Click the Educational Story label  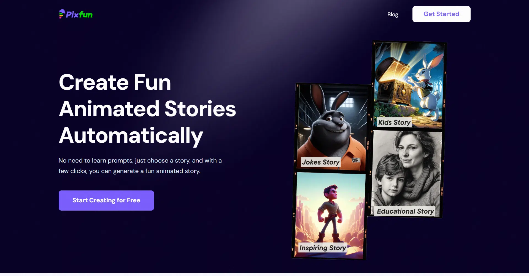[405, 211]
